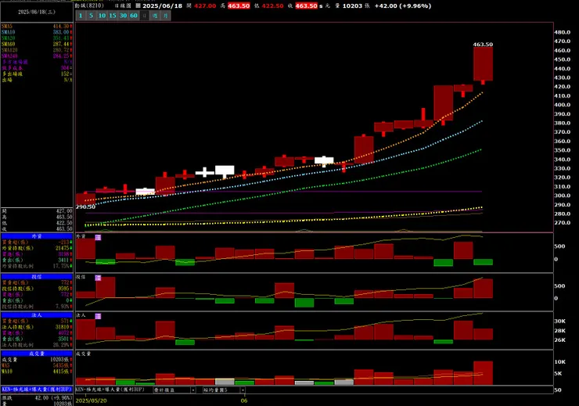Image resolution: width=579 pixels, height=406 pixels.
Task: Click the MA10 4415張 volume row
Action: pos(37,372)
